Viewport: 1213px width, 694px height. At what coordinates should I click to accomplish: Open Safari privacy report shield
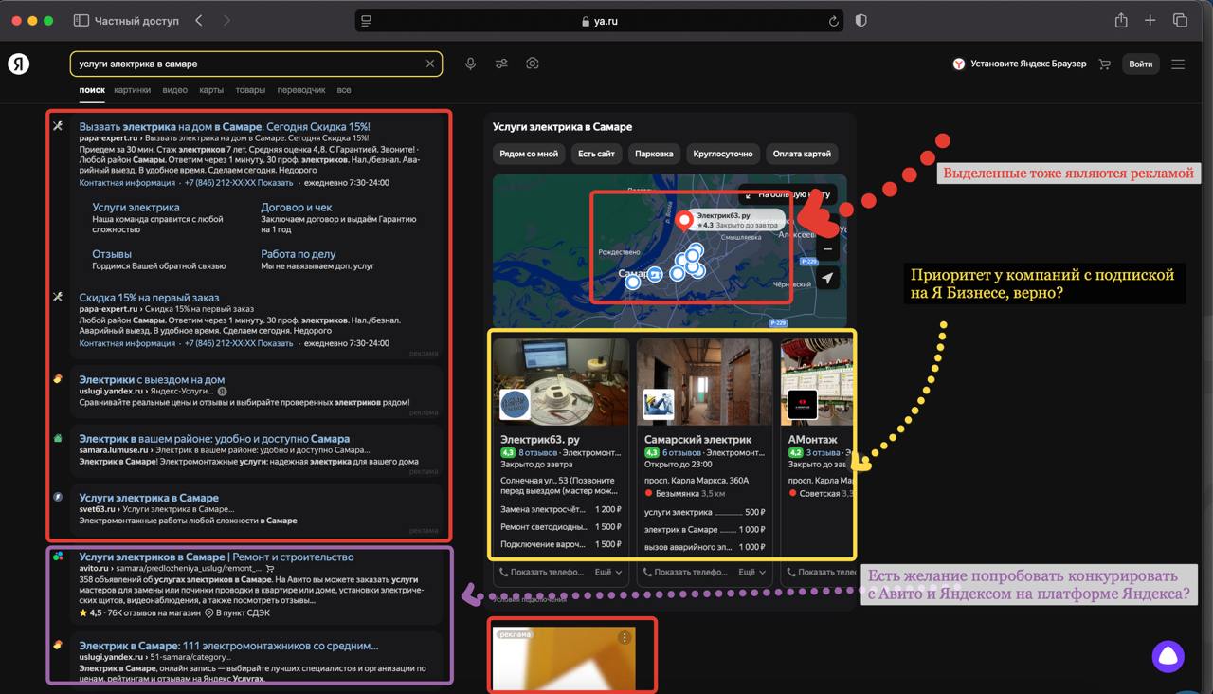pyautogui.click(x=860, y=21)
